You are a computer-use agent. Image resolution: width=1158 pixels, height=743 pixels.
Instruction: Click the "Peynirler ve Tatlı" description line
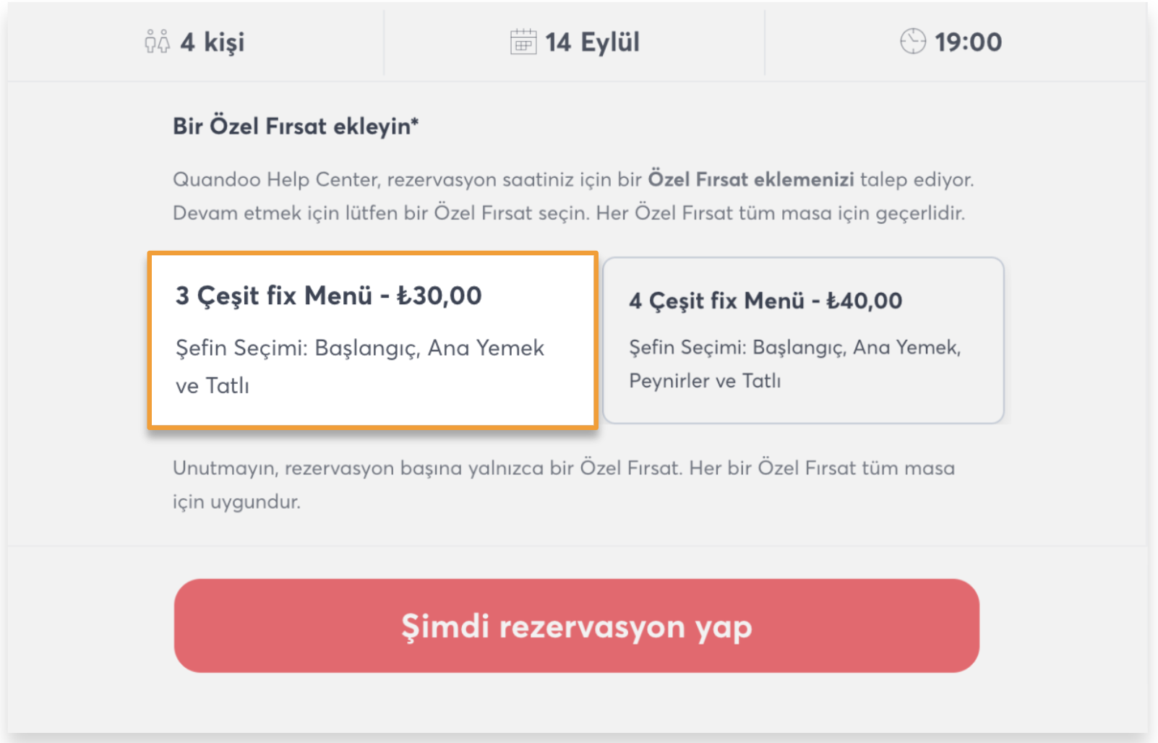tap(705, 381)
